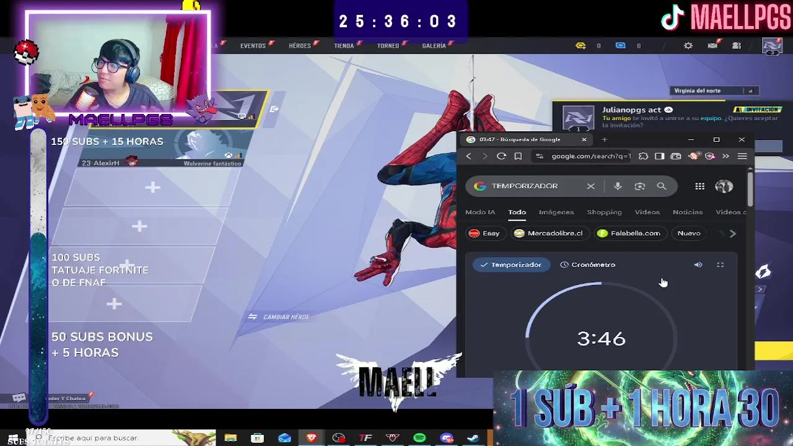Screen dimensions: 793x446
Task: Click the Nuevo suggestion chip
Action: point(689,233)
